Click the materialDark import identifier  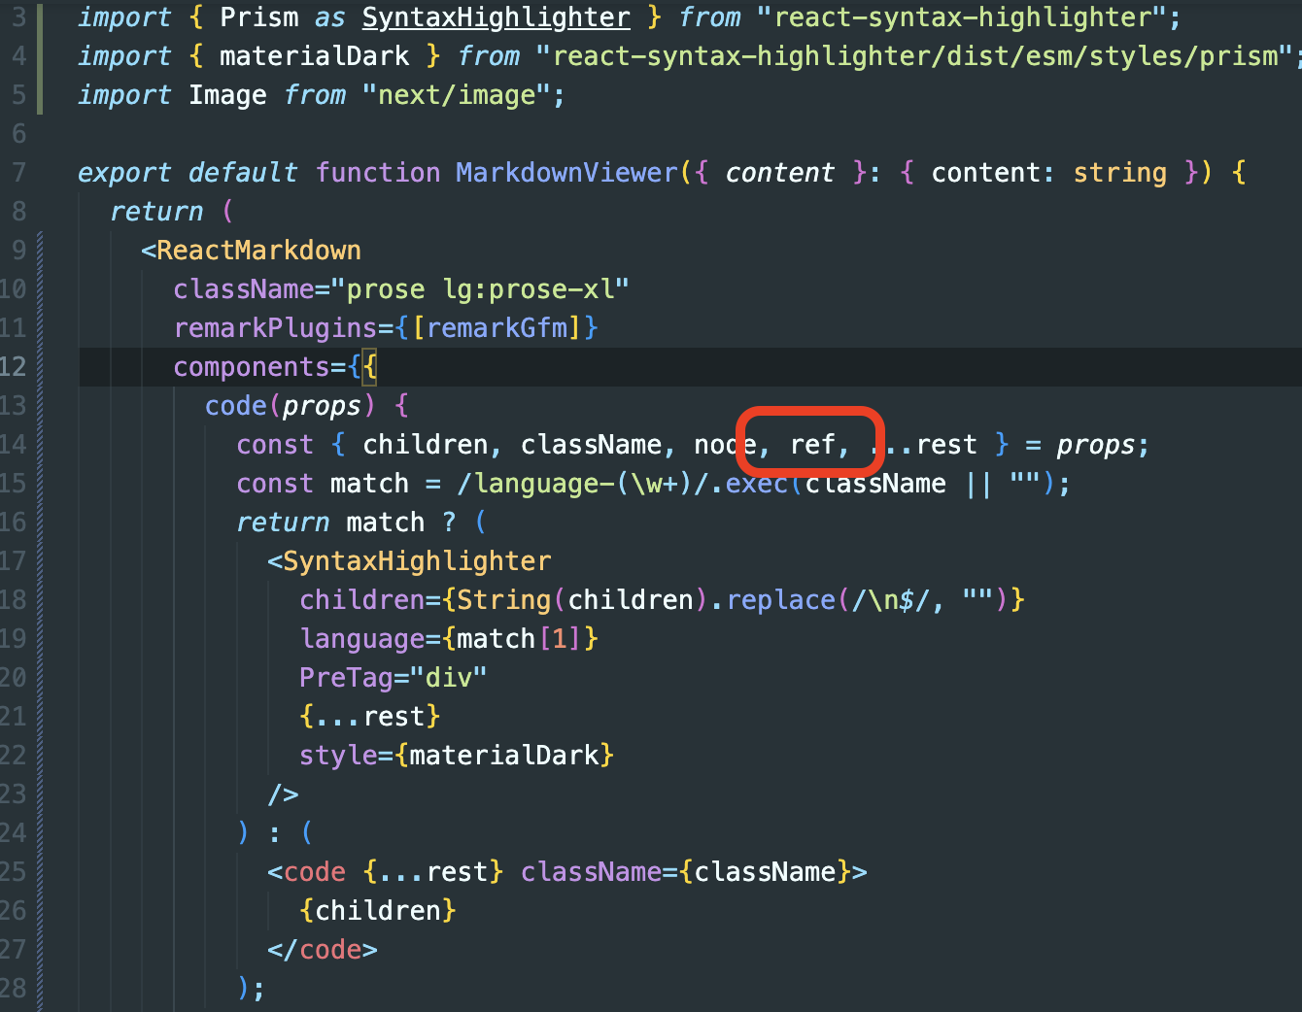pyautogui.click(x=313, y=55)
